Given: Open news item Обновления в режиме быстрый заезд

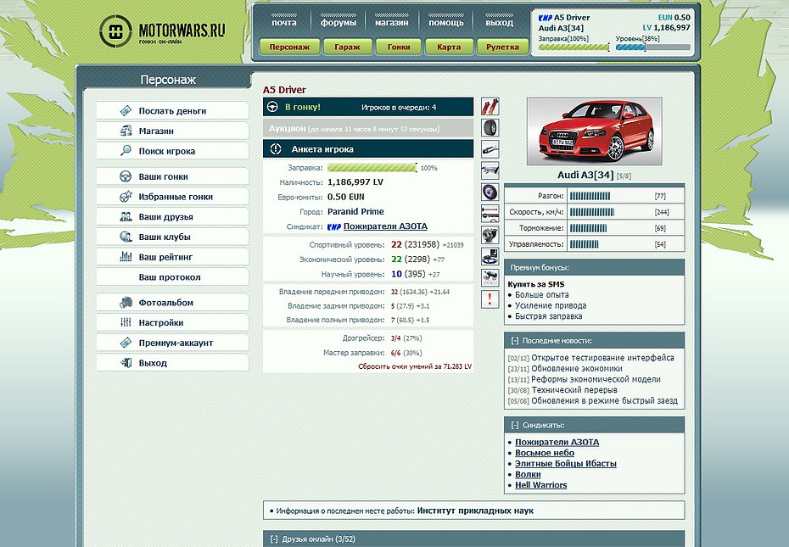Looking at the screenshot, I should [x=604, y=401].
